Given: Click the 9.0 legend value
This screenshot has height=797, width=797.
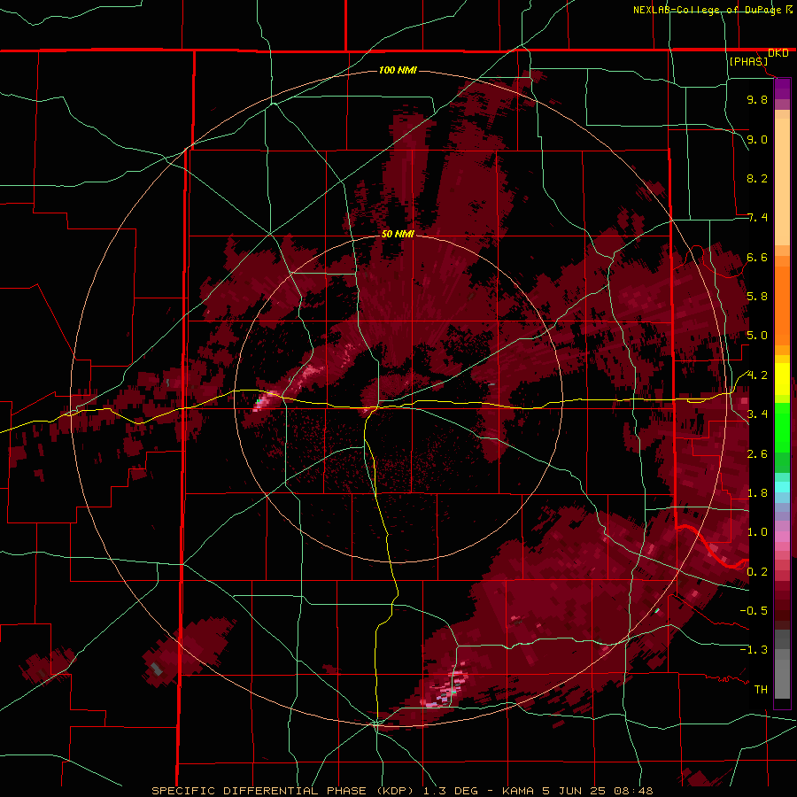Looking at the screenshot, I should (x=757, y=139).
